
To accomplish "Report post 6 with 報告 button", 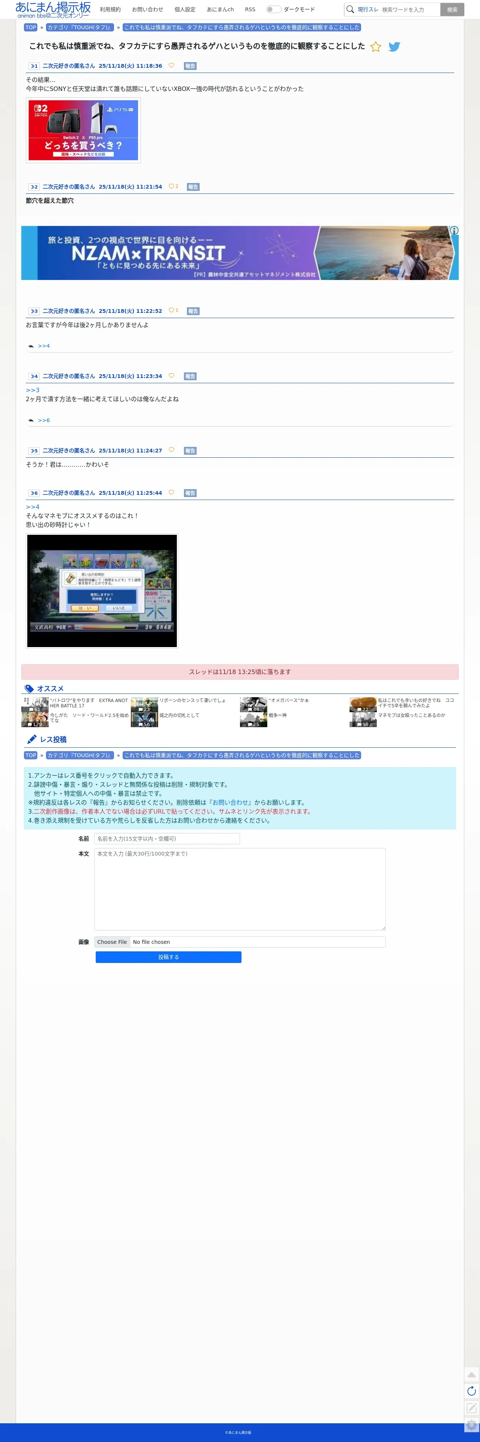I will (190, 493).
